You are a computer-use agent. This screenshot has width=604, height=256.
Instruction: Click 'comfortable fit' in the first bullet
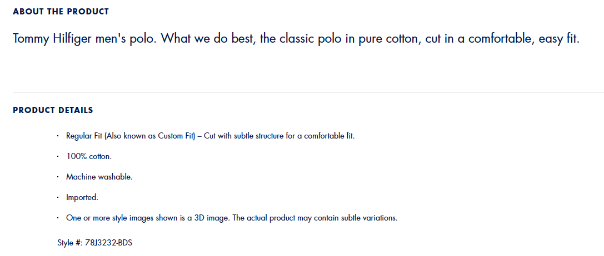tap(328, 136)
